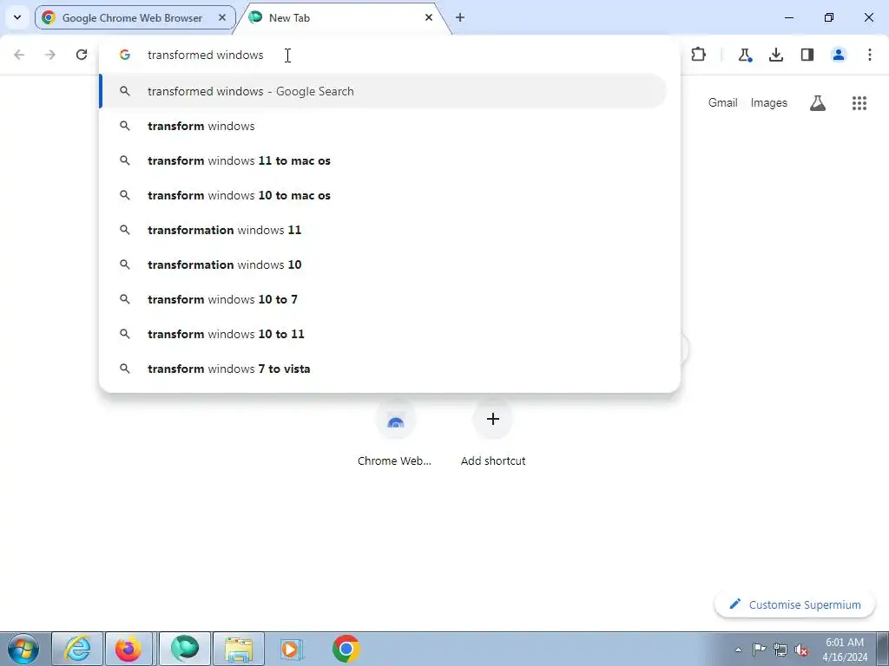The height and width of the screenshot is (666, 889).
Task: Open network status tray icon
Action: [780, 650]
